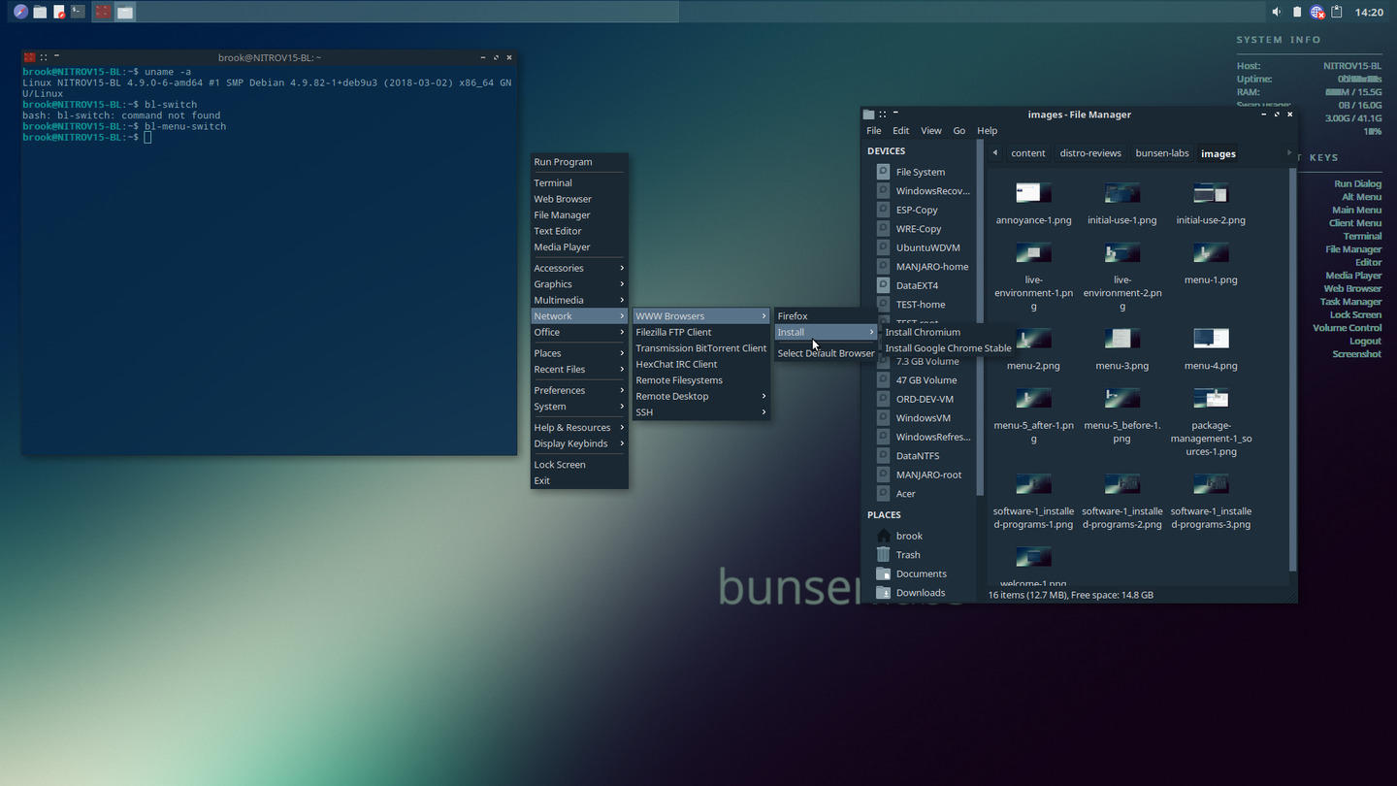
Task: Expand the Places submenu in menu
Action: click(x=579, y=353)
